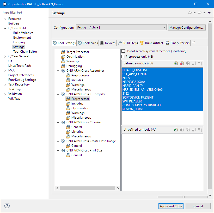The width and height of the screenshot is (214, 213).
Task: Click the type filter text field
Action: tap(24, 13)
